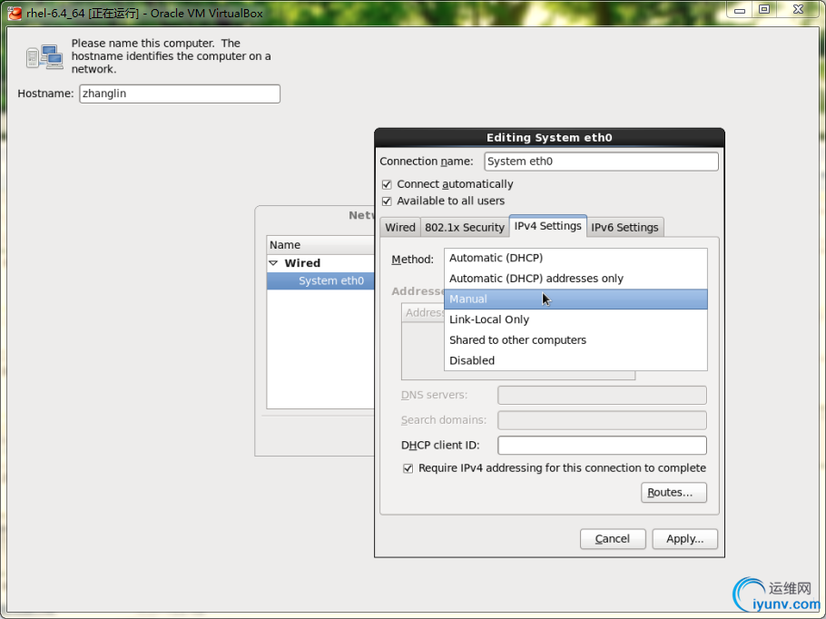The height and width of the screenshot is (619, 826).
Task: Open the 802.1x Security tab
Action: pyautogui.click(x=465, y=228)
